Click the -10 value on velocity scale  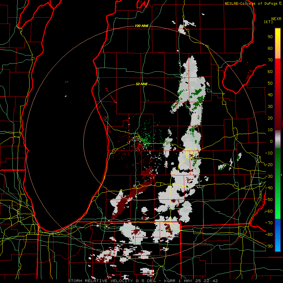[x=269, y=153]
